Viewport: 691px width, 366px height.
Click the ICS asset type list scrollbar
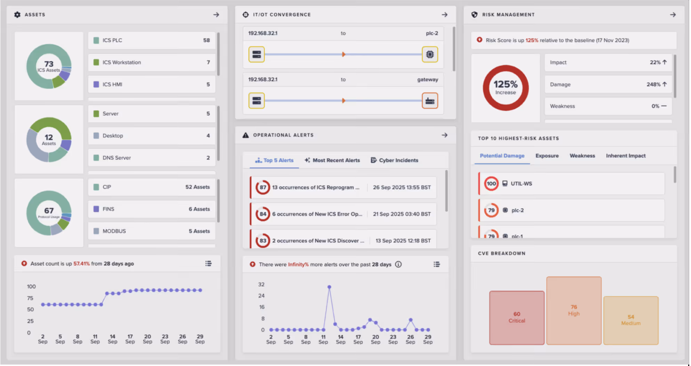coord(218,54)
